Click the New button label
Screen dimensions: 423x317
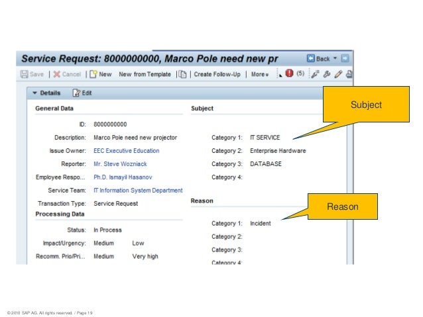(105, 74)
